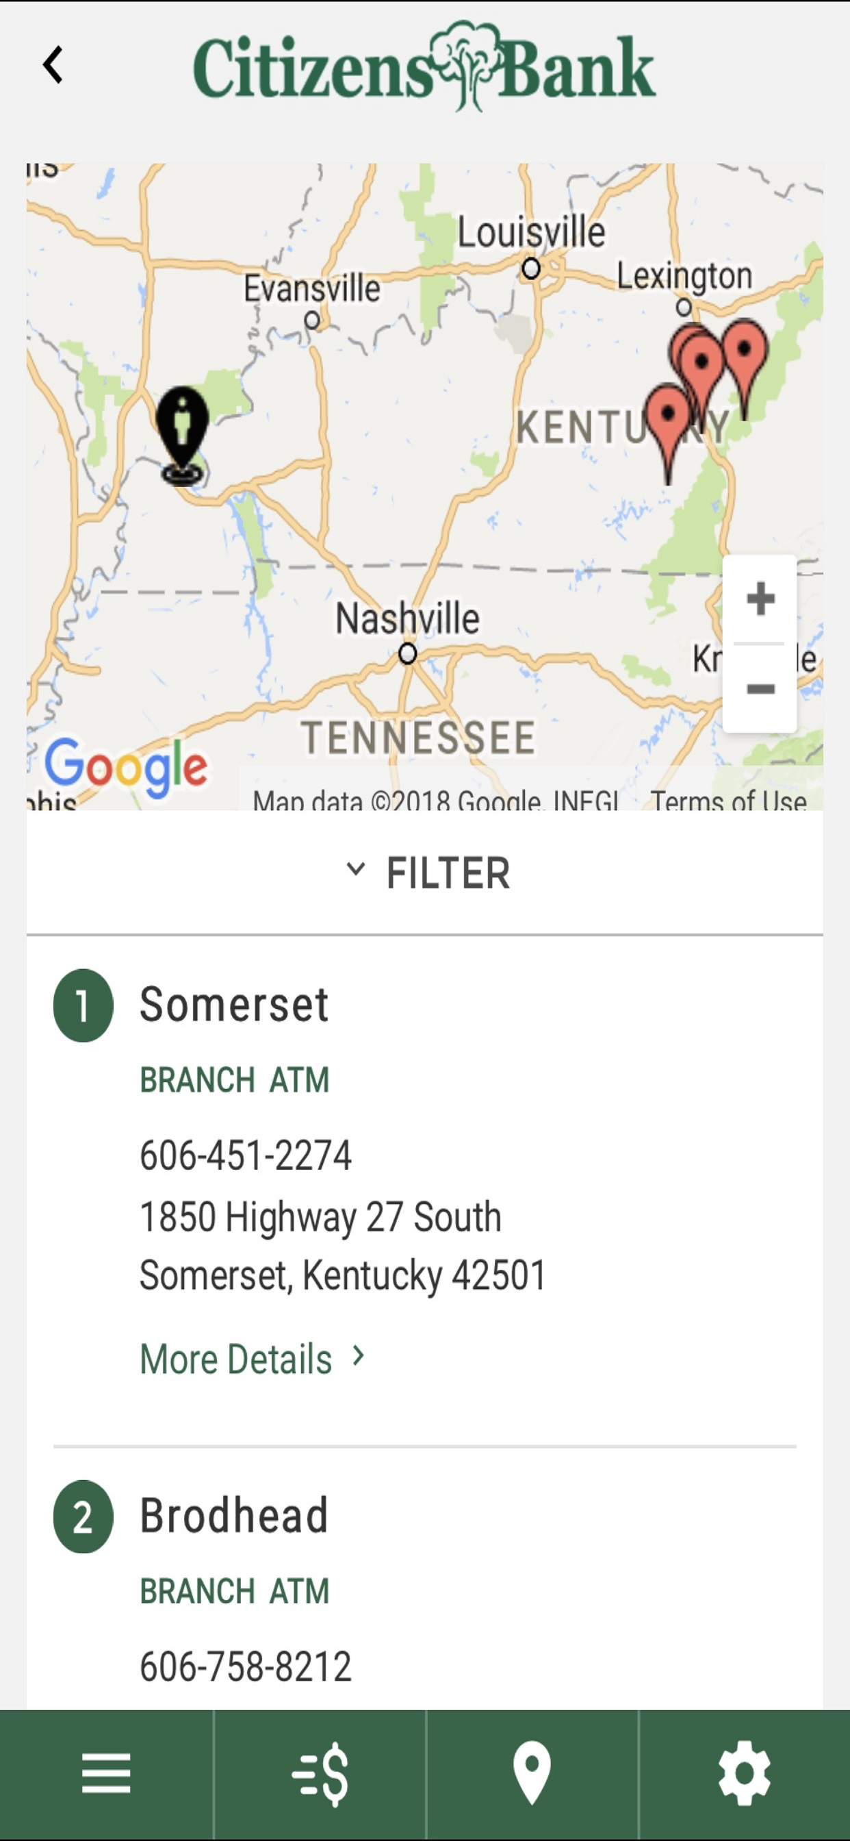Expand the FILTER dropdown
This screenshot has height=1841, width=850.
pyautogui.click(x=447, y=873)
